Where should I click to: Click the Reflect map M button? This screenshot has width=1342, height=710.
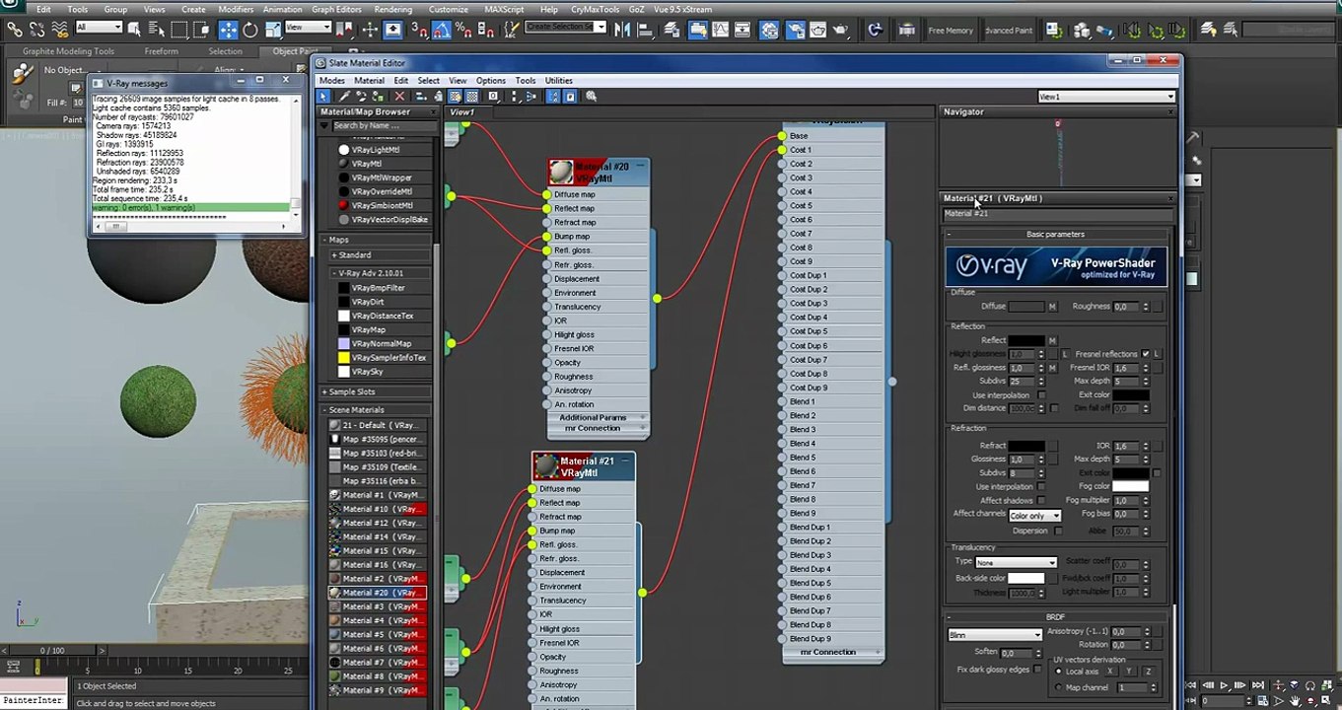coord(1052,340)
